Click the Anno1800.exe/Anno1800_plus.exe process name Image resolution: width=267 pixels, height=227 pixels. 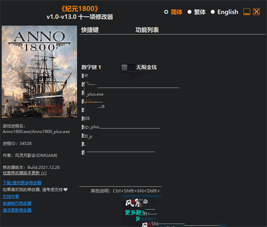[x=36, y=132]
